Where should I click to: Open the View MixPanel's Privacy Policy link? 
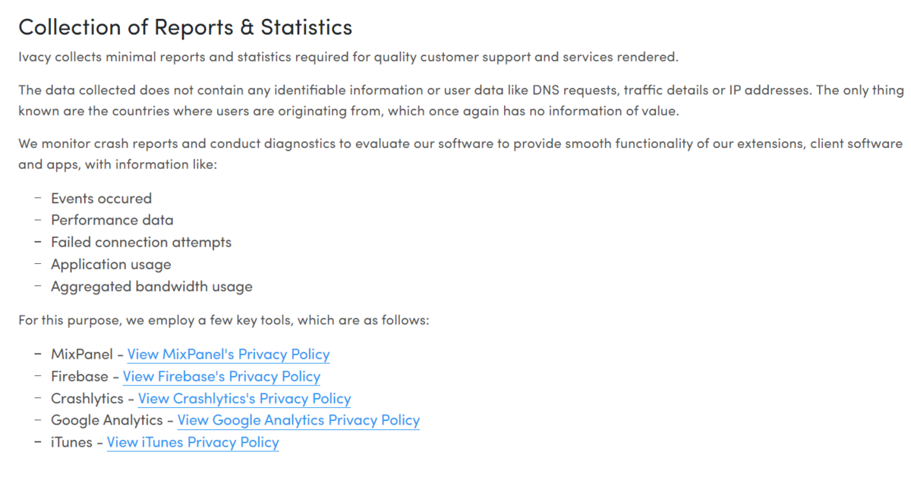coord(229,354)
